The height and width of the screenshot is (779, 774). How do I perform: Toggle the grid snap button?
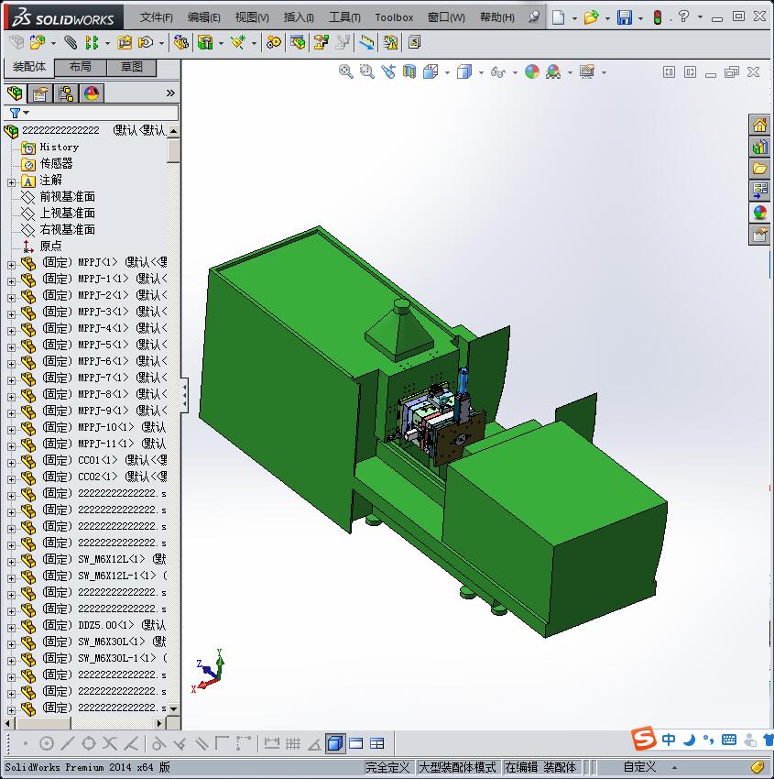point(293,743)
